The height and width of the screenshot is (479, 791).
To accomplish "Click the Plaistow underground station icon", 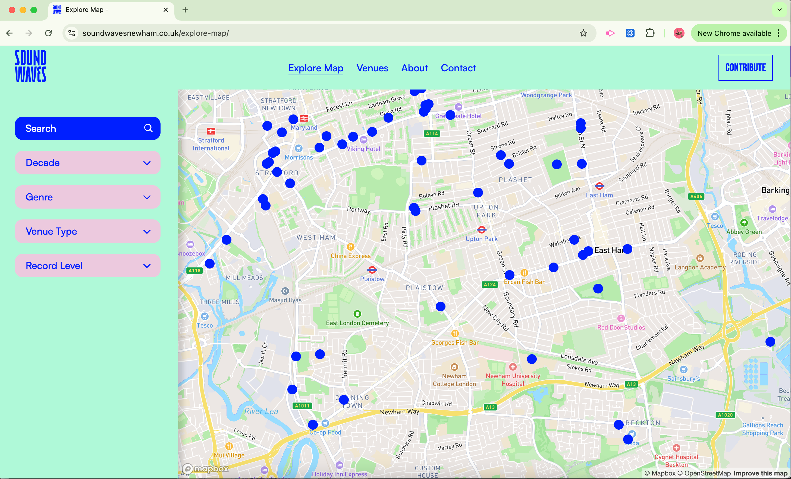I will pyautogui.click(x=372, y=270).
